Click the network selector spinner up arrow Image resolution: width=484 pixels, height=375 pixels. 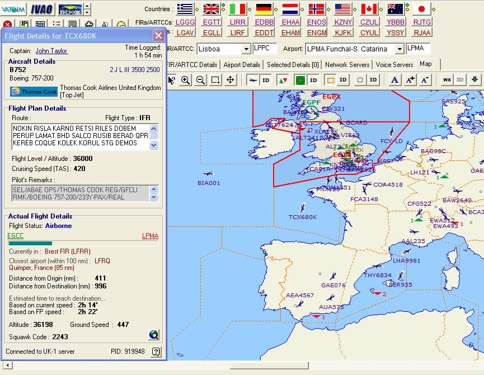(x=87, y=6)
